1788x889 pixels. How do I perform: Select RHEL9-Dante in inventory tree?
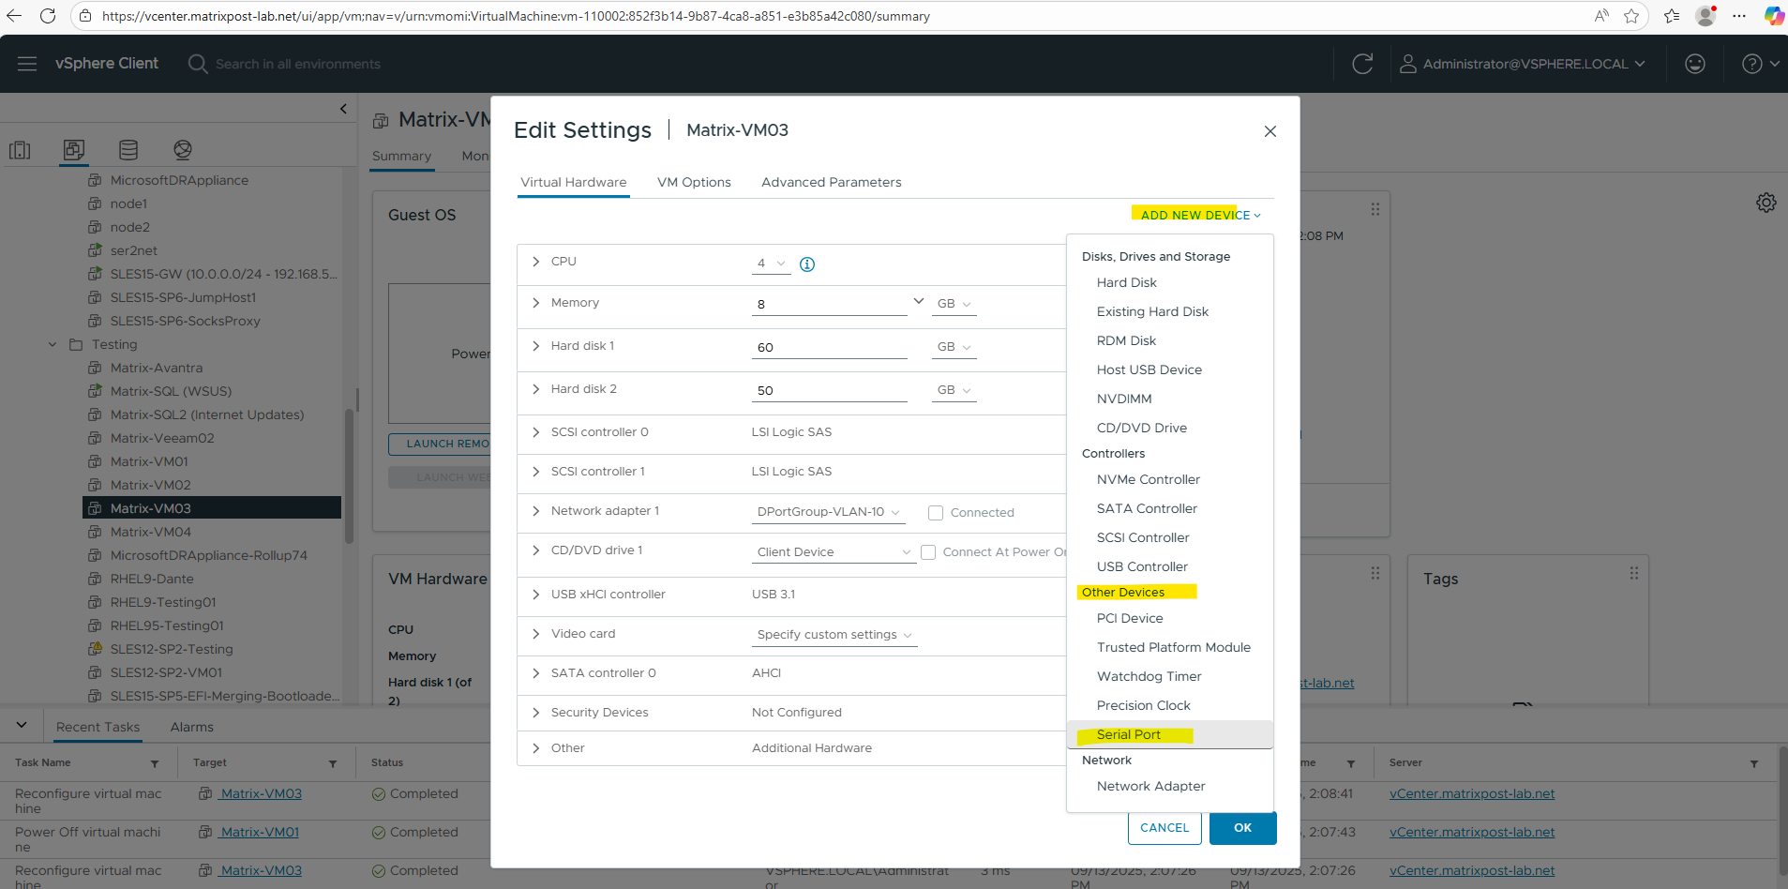point(152,579)
